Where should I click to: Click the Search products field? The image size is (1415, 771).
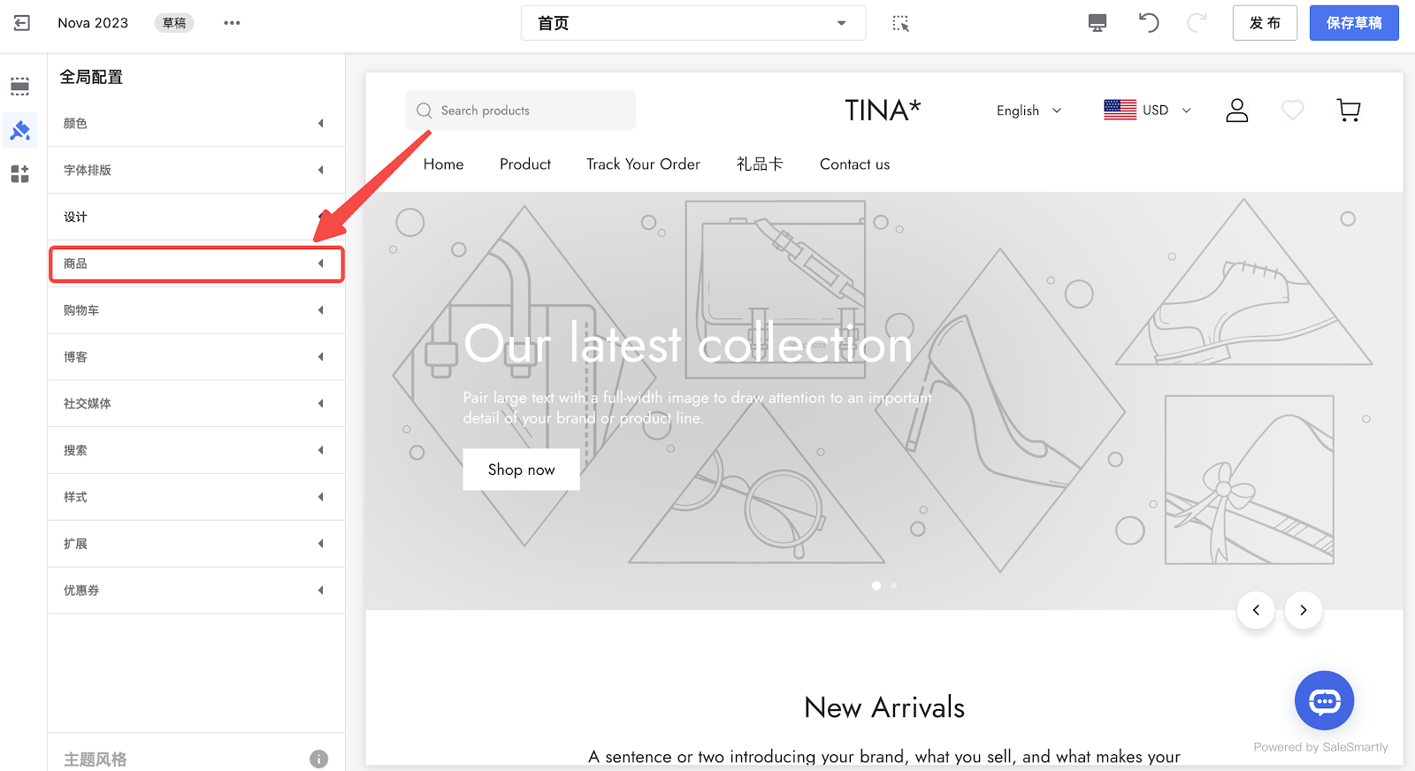point(521,111)
